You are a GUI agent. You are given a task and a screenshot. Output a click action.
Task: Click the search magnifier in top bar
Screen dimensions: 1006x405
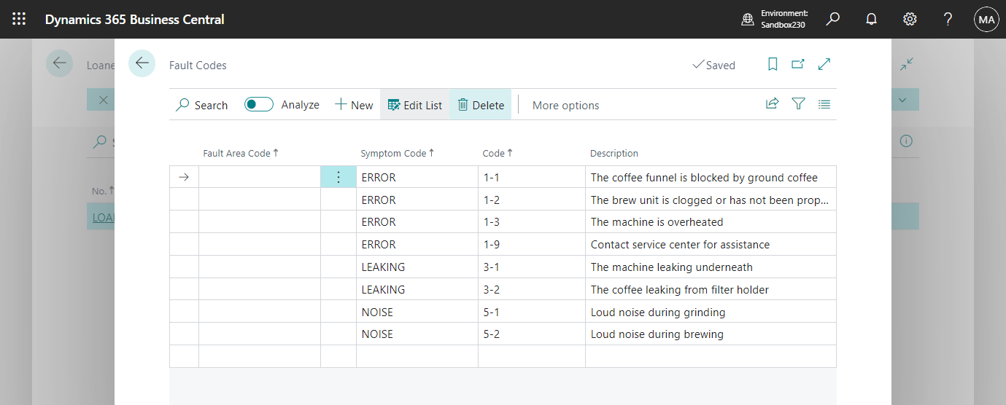[832, 20]
